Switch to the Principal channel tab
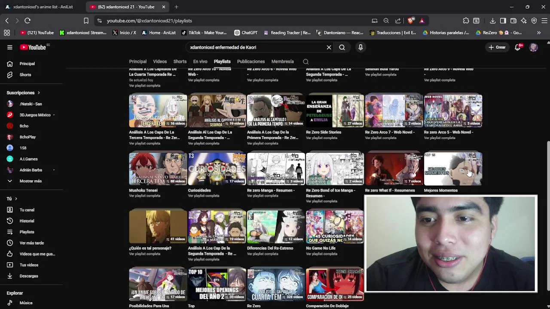This screenshot has width=550, height=309. pyautogui.click(x=138, y=61)
